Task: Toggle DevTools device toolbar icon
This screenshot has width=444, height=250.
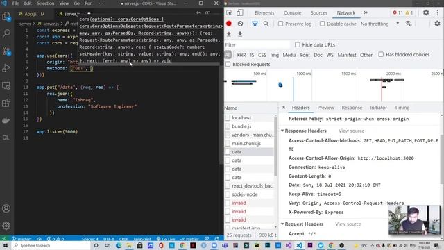Action: [x=239, y=12]
